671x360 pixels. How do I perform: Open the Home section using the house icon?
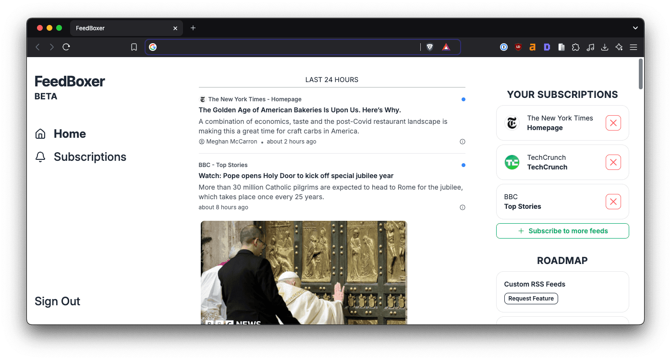point(40,133)
